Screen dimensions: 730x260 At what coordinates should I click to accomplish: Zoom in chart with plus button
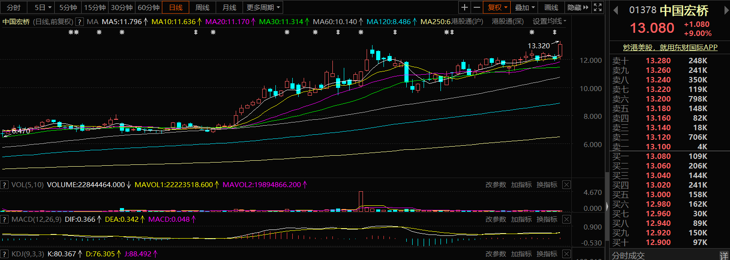[x=464, y=7]
